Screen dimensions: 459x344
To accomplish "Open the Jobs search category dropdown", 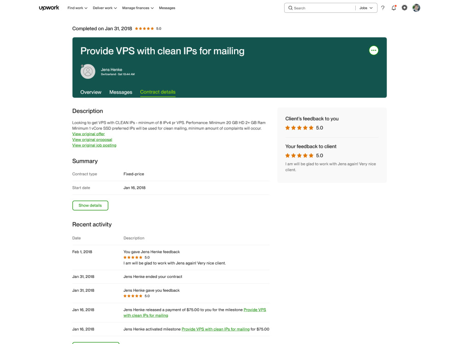I will (366, 8).
